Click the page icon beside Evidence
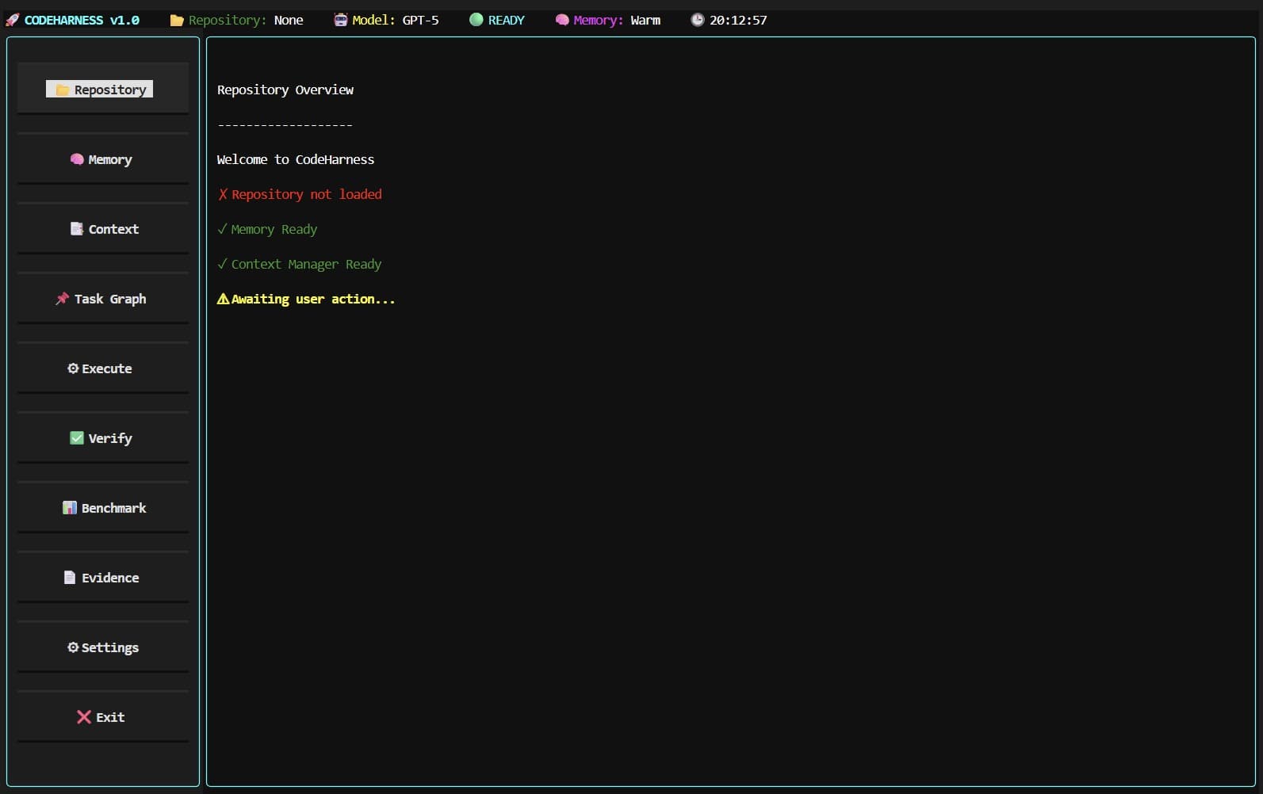 click(x=70, y=578)
